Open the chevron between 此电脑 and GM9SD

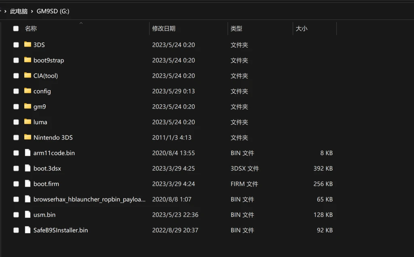32,11
